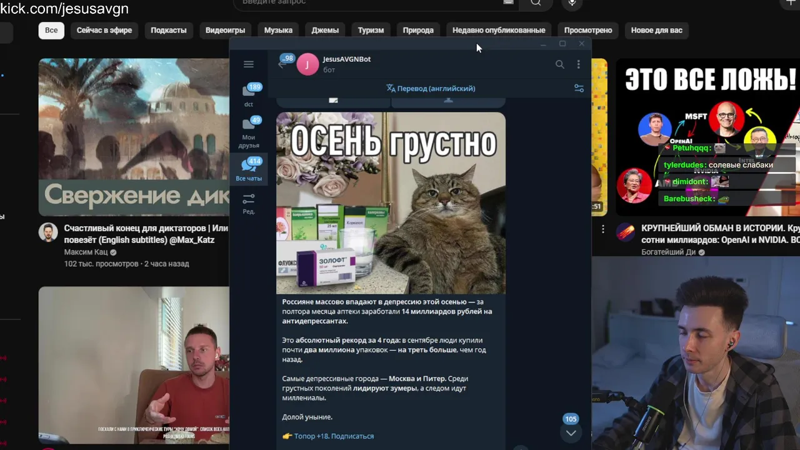Select the Природа filter chip
The height and width of the screenshot is (450, 800).
[x=418, y=30]
